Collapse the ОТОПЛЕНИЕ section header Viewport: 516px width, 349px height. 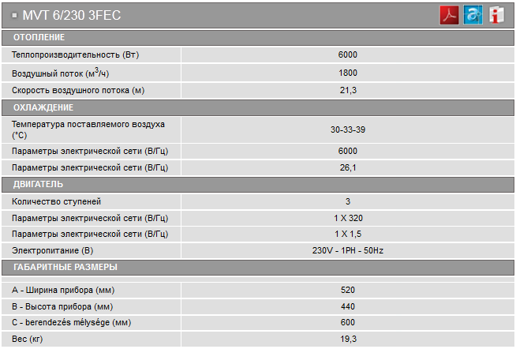click(258, 38)
